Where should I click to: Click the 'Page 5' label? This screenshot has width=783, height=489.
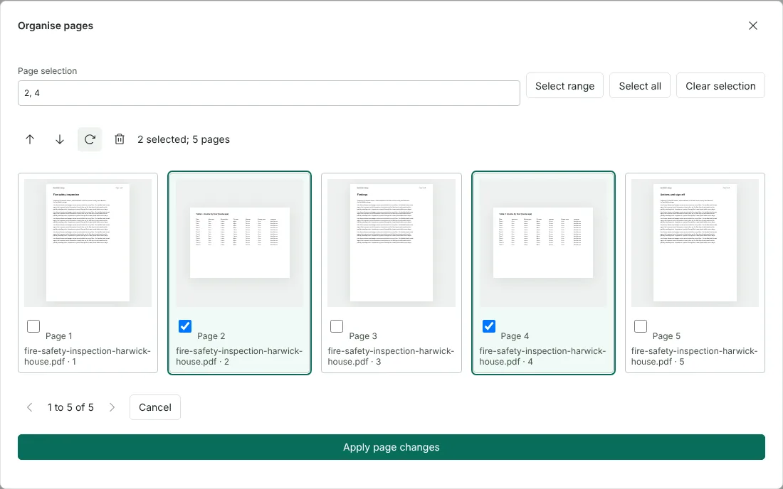click(667, 336)
